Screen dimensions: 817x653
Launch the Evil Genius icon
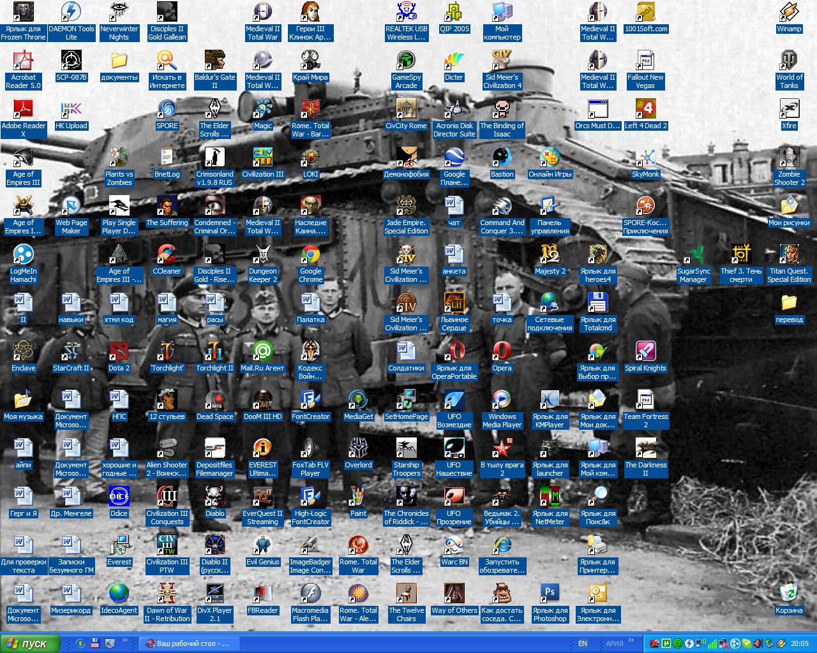point(262,550)
